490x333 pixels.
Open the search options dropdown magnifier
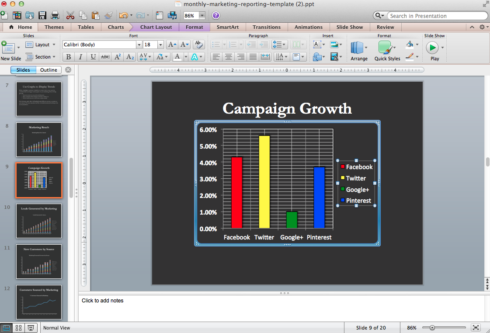coord(379,16)
